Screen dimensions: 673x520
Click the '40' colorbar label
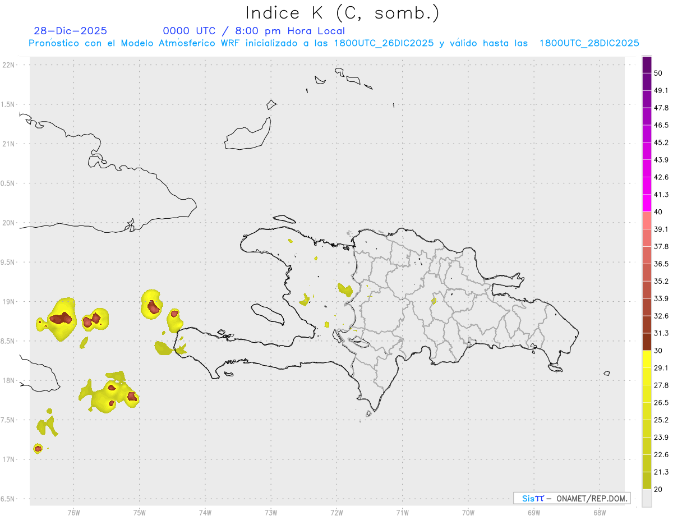click(x=658, y=212)
